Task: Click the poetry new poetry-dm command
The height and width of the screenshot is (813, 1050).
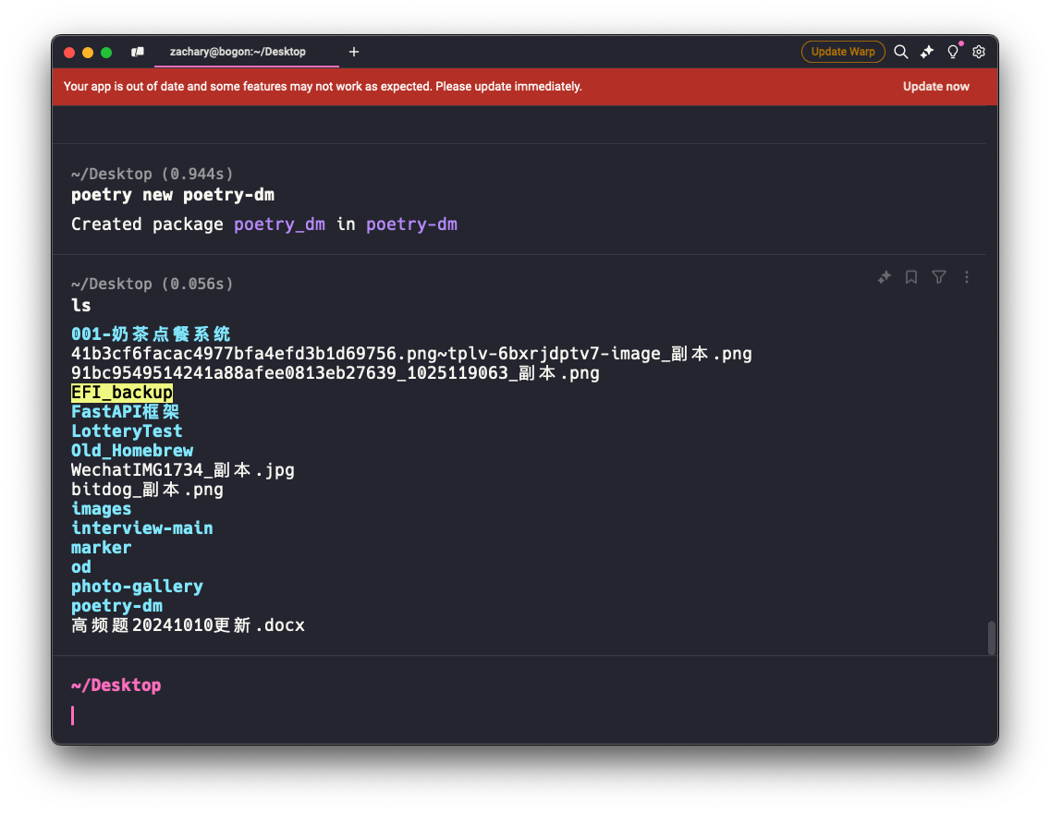Action: click(x=173, y=195)
